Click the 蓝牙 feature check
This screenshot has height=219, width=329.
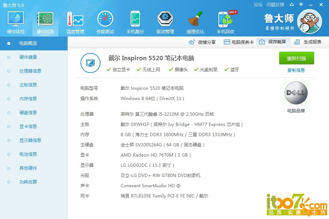point(232,70)
